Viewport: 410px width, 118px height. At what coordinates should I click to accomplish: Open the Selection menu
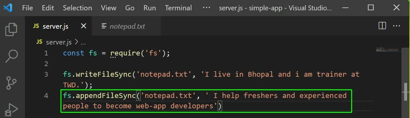point(77,8)
